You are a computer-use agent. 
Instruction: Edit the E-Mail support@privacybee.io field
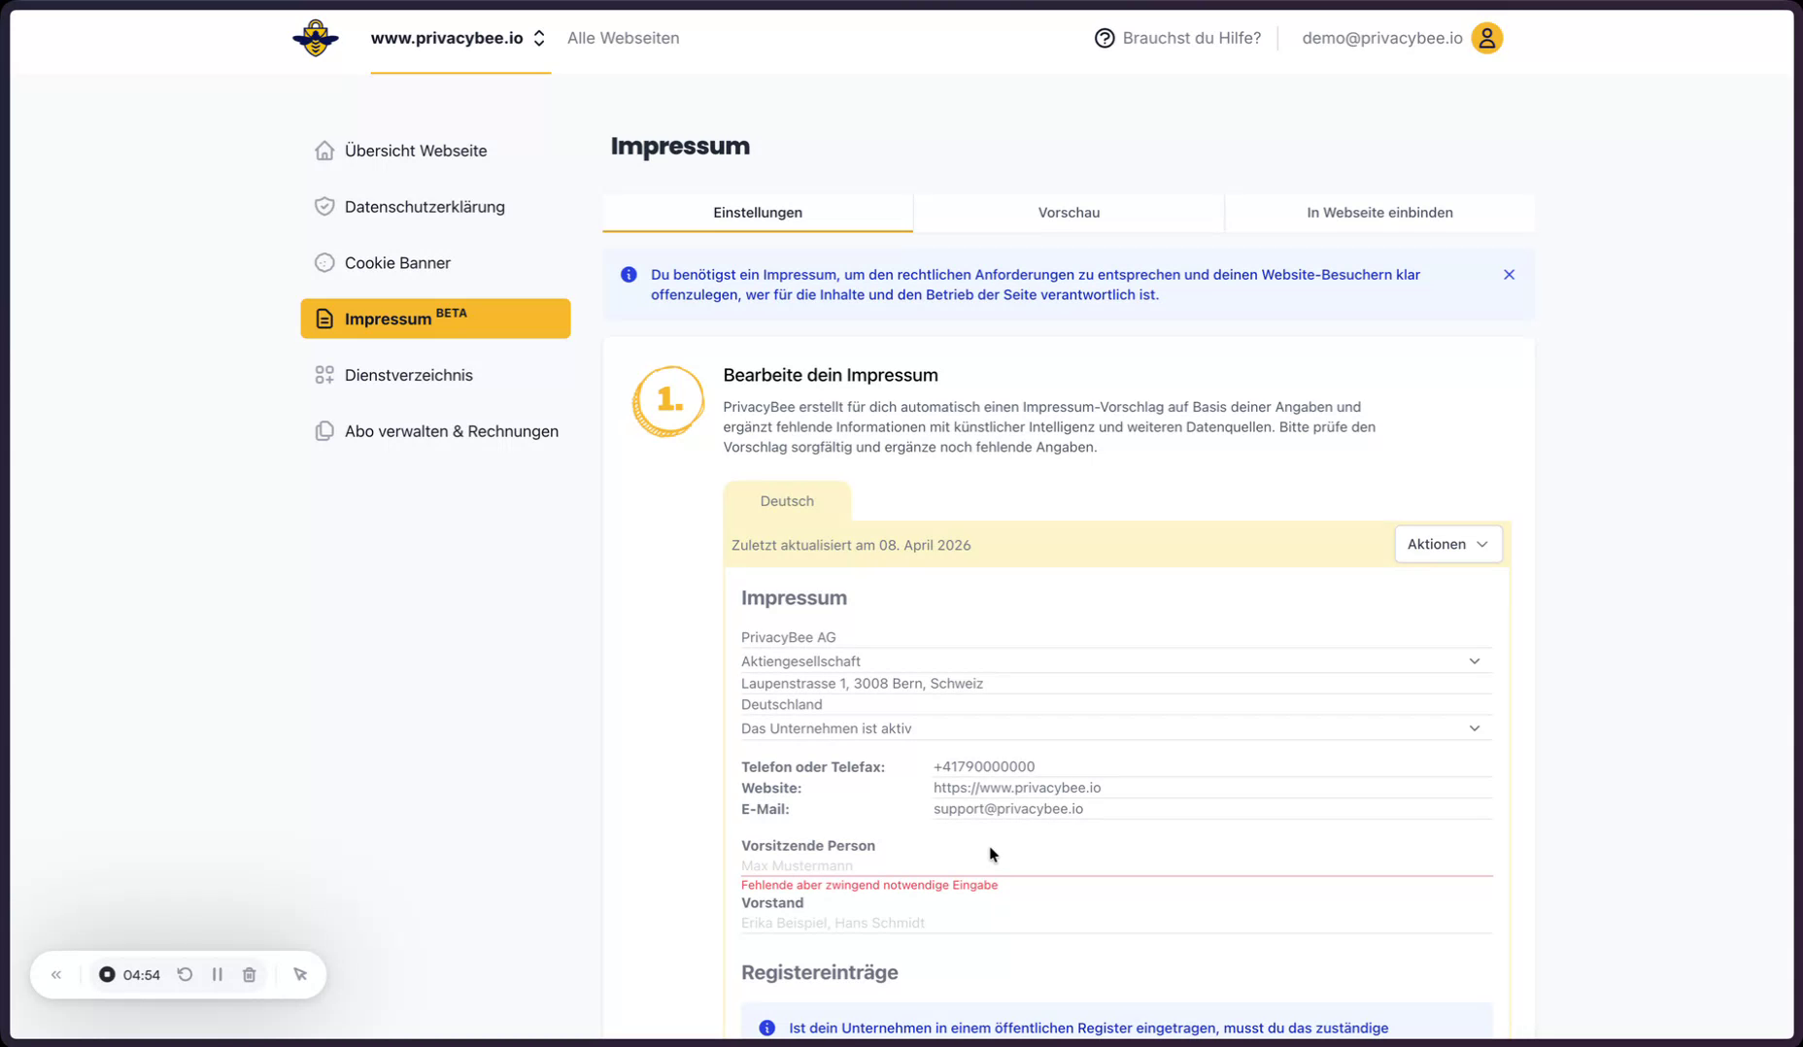click(x=1212, y=809)
